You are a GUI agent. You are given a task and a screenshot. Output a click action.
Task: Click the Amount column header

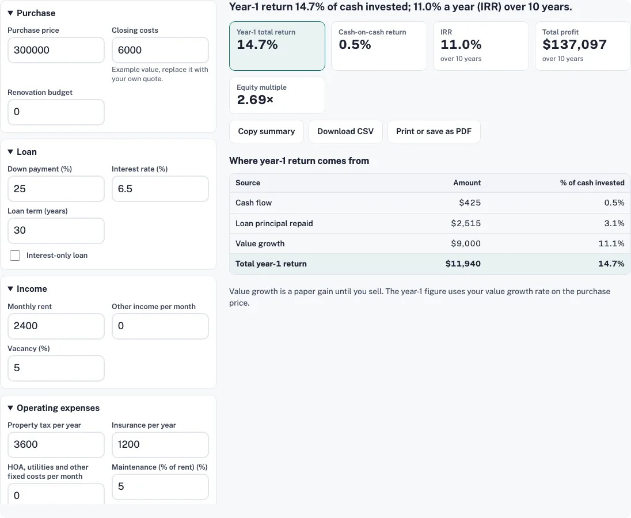pyautogui.click(x=467, y=182)
